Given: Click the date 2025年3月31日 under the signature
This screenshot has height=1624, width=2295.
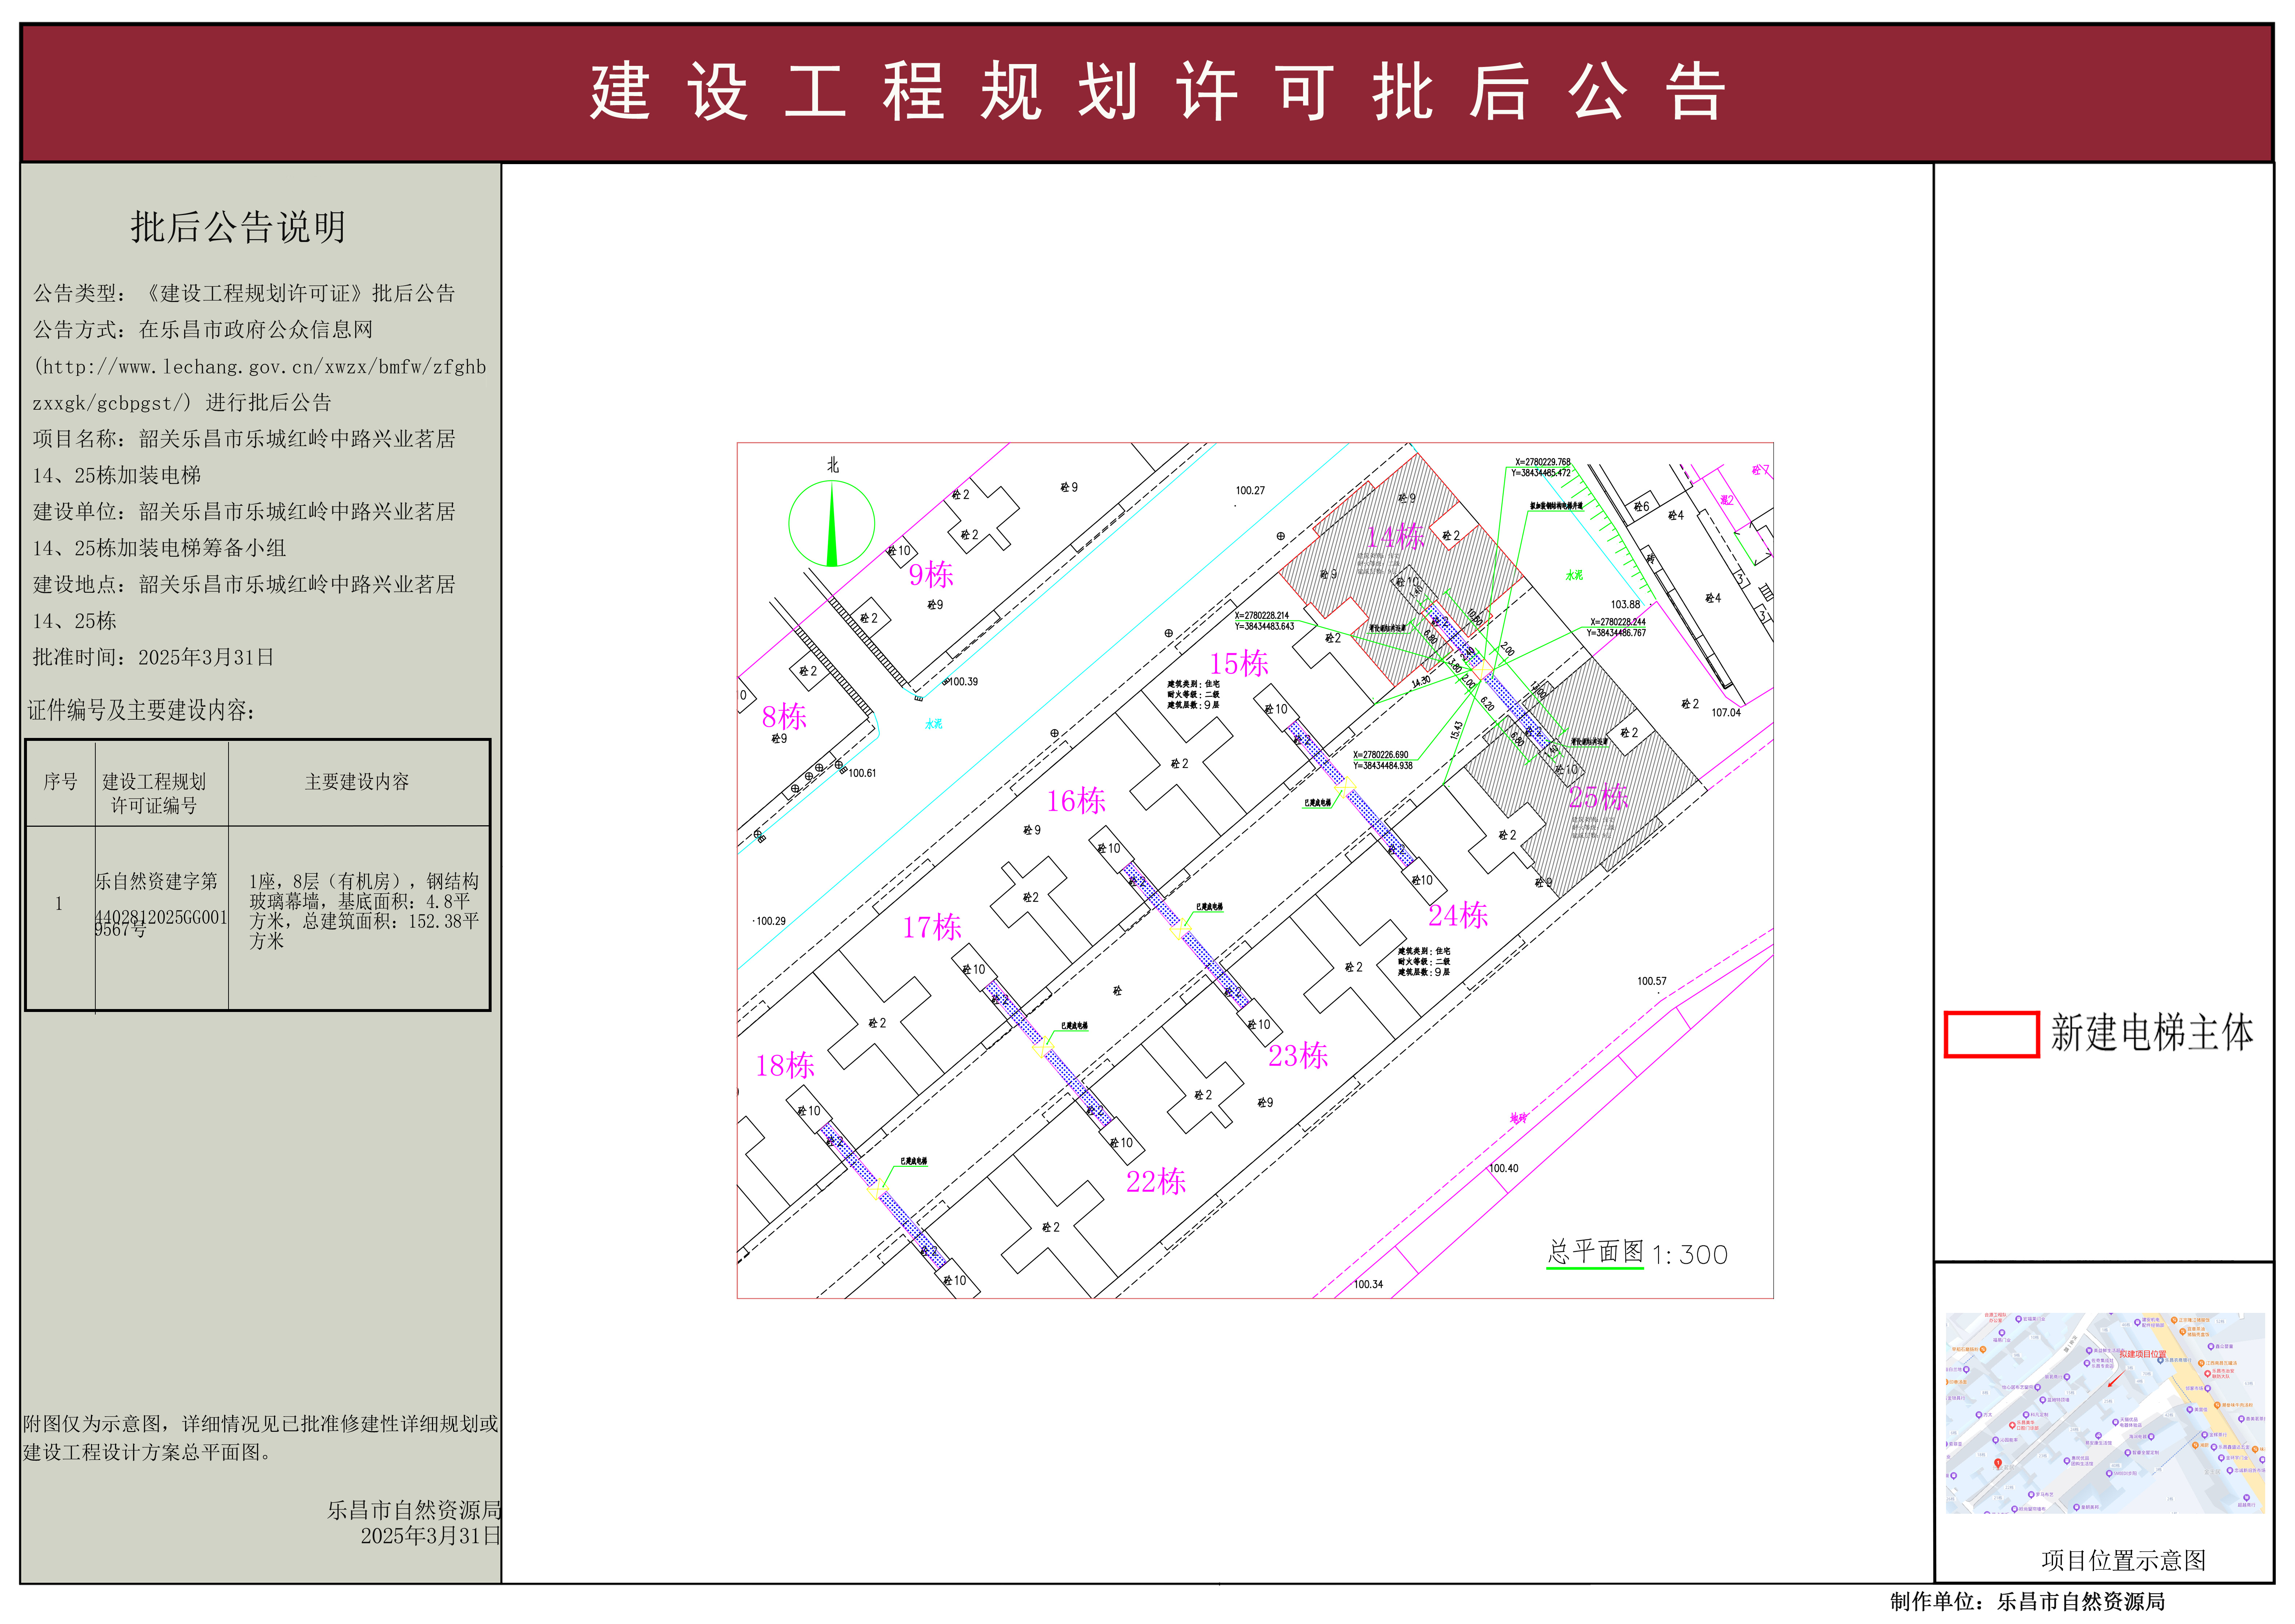Looking at the screenshot, I should click(431, 1536).
